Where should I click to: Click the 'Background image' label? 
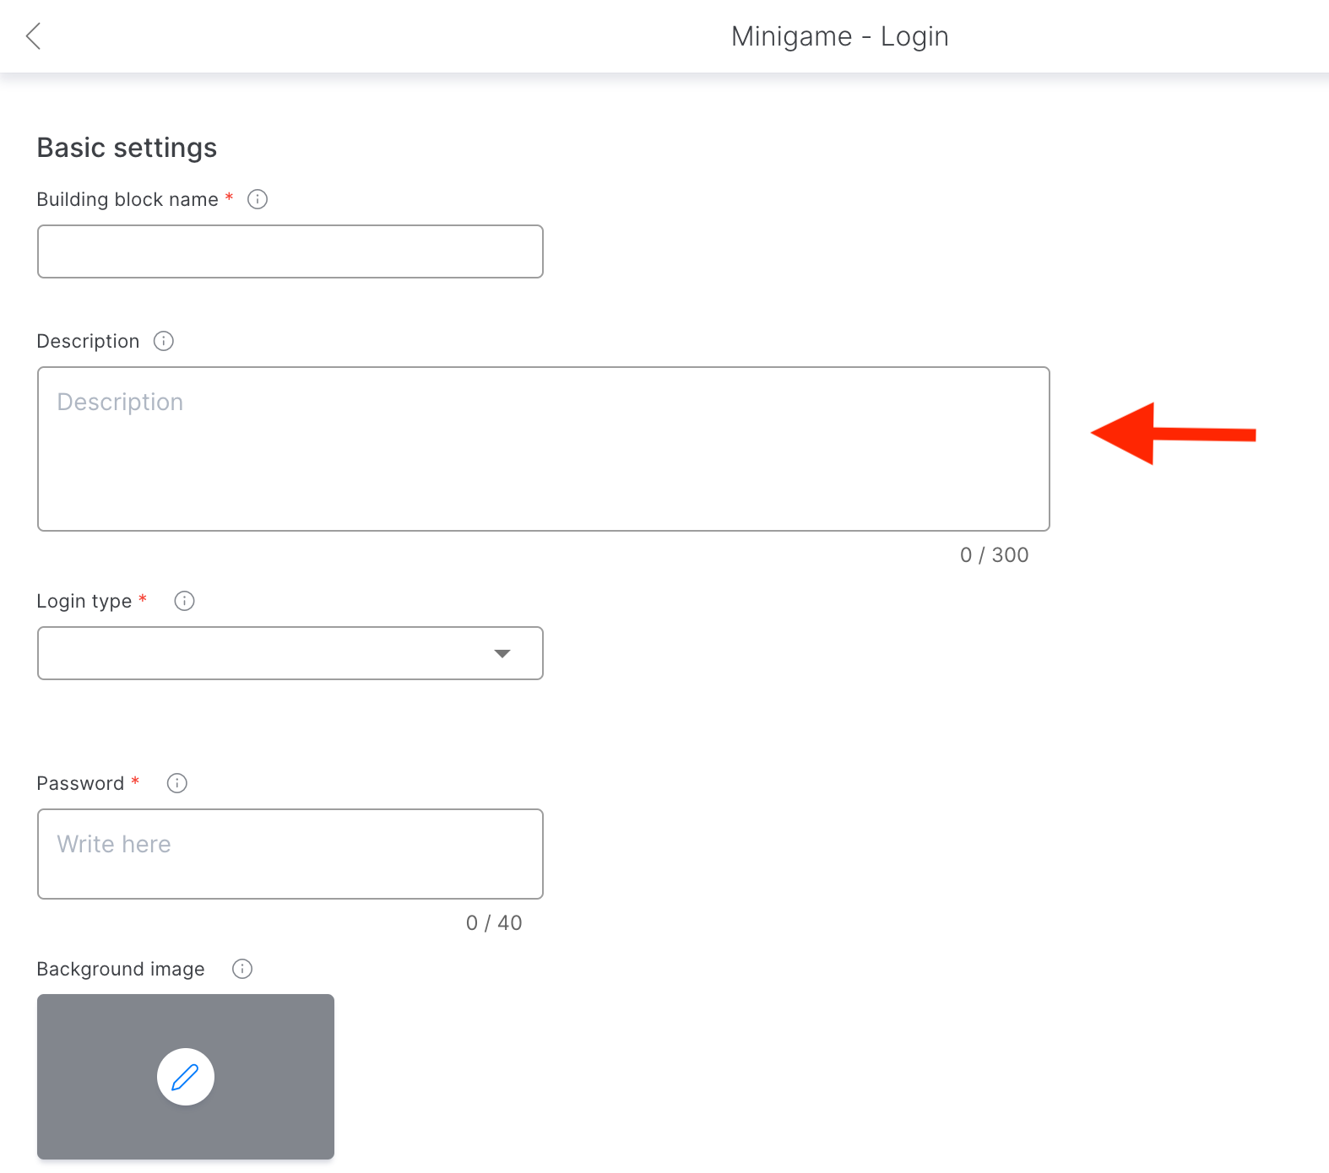coord(121,970)
